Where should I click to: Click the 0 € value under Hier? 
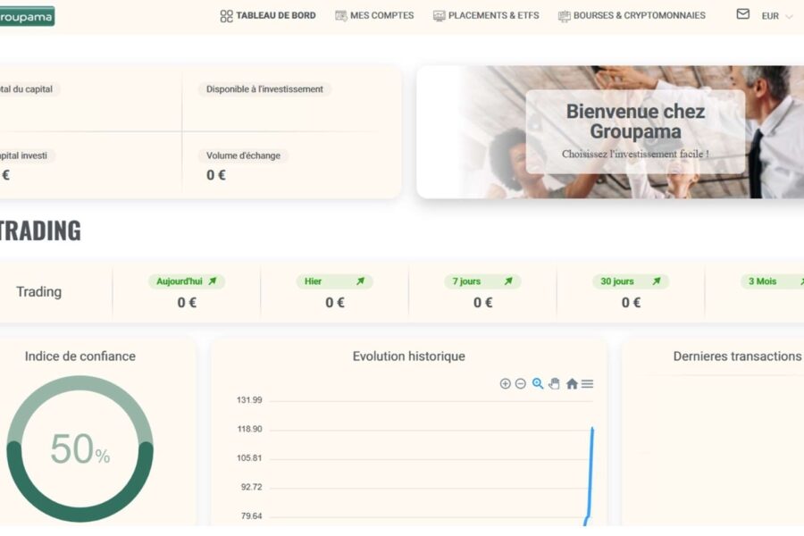coord(335,303)
